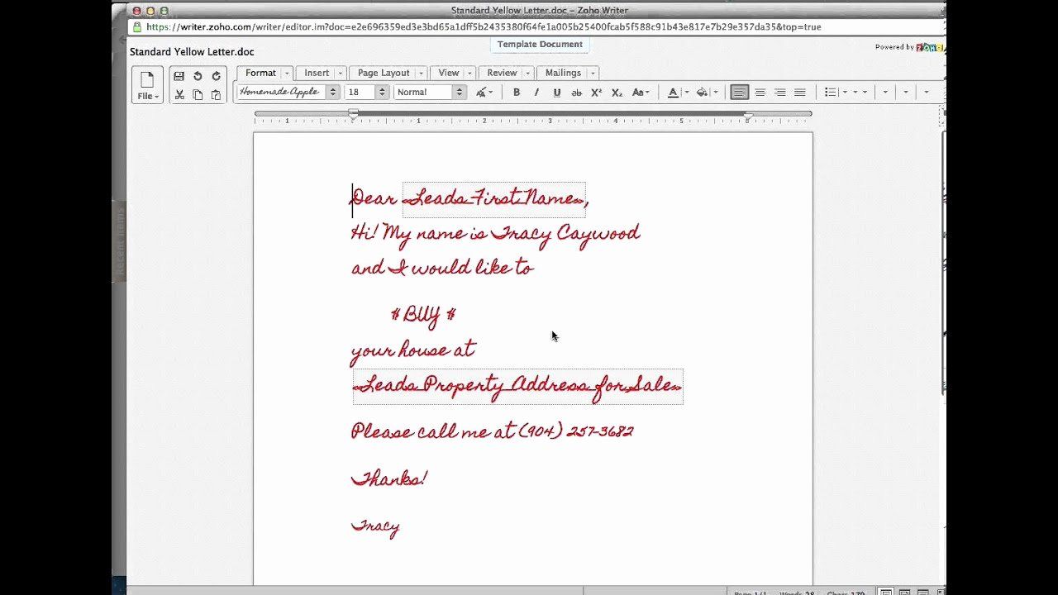
Task: Click the Strikethrough icon
Action: [x=576, y=93]
